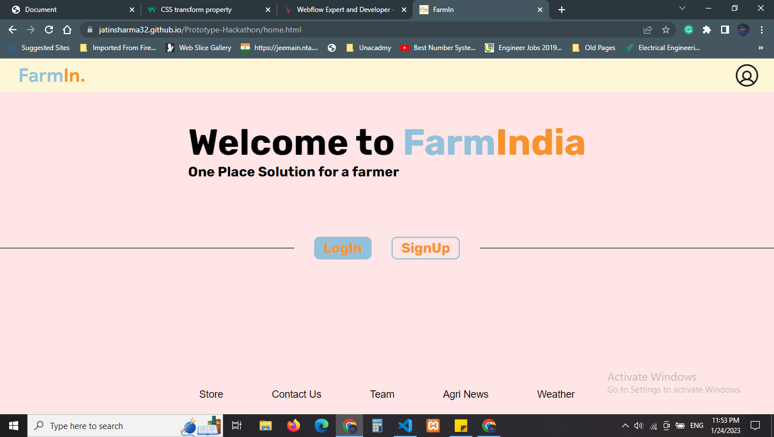
Task: Open the Chrome three-dot menu
Action: point(761,30)
